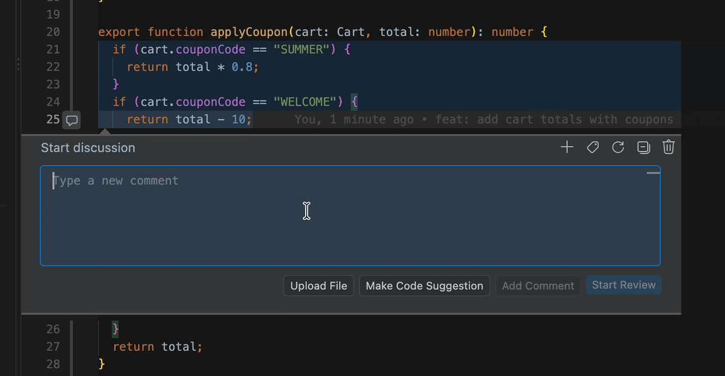Click line number 24 in the gutter

(x=53, y=102)
